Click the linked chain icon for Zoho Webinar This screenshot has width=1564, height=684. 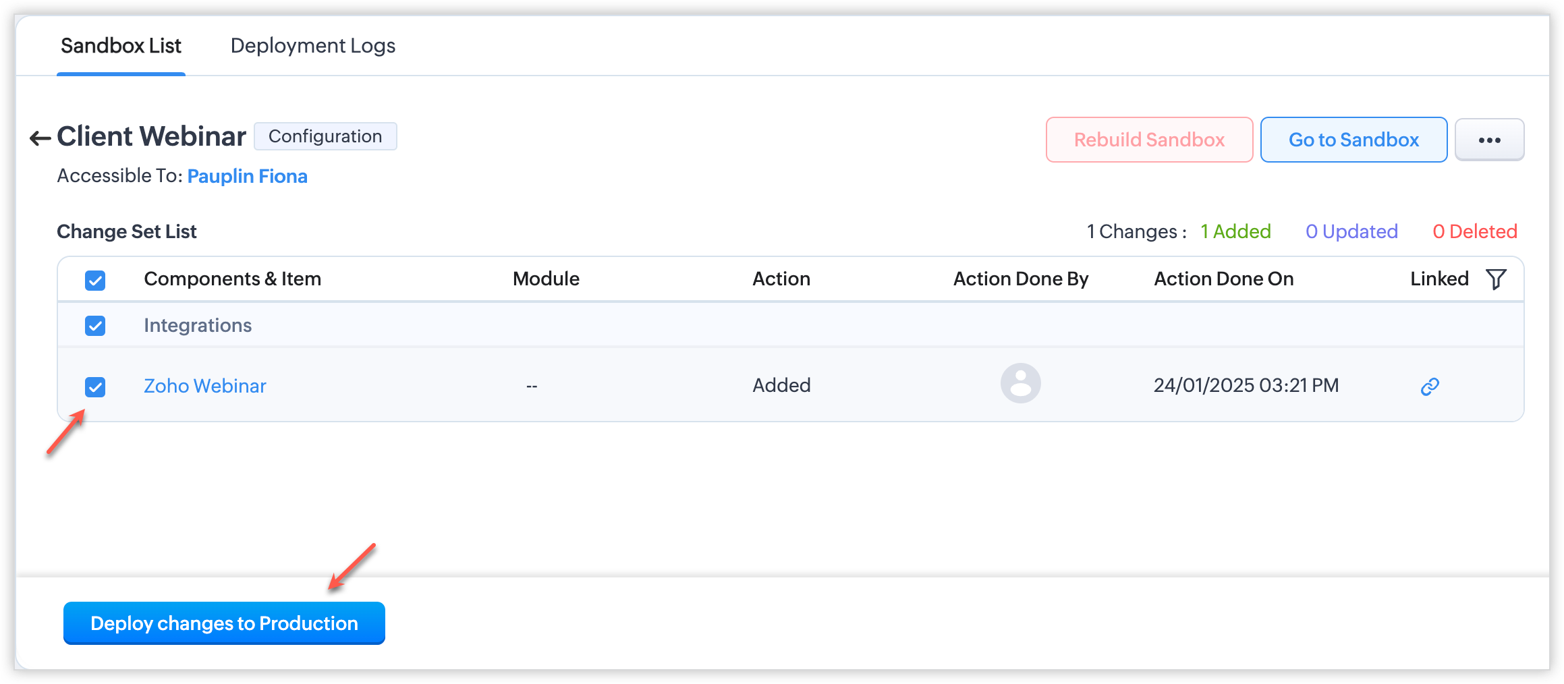pos(1430,387)
